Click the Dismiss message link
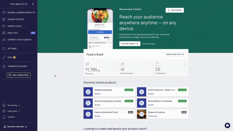233x131 pixels. [x=149, y=44]
